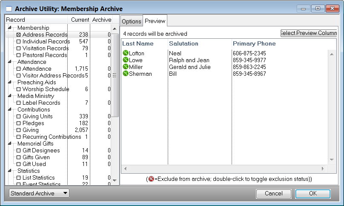This screenshot has width=344, height=206.
Task: Click the green status icon next to Sherman
Action: coord(126,74)
